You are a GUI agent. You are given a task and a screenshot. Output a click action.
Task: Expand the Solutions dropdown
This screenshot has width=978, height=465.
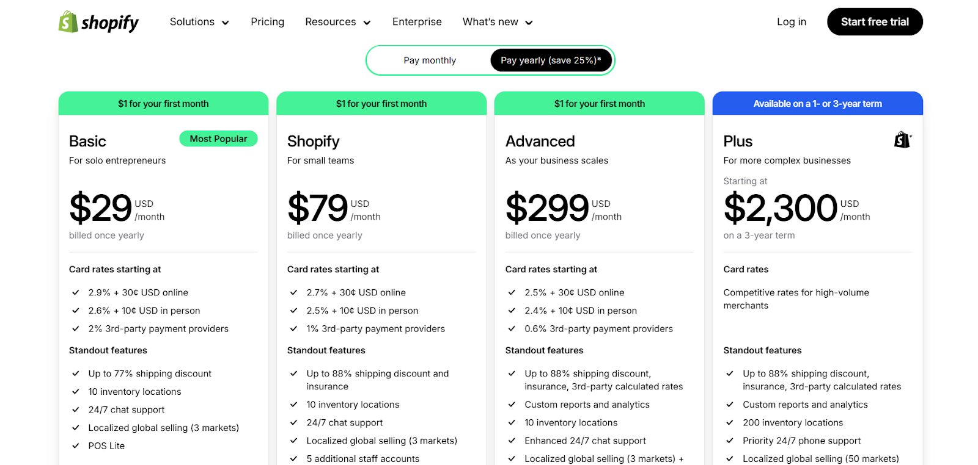click(199, 21)
